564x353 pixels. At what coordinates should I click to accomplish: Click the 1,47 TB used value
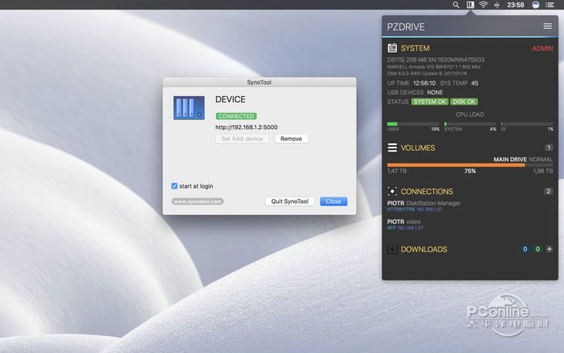(x=396, y=171)
